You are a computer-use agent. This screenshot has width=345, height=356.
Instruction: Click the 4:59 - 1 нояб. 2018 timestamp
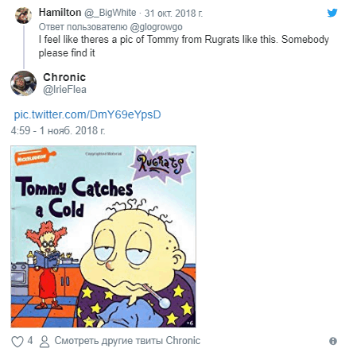58,130
